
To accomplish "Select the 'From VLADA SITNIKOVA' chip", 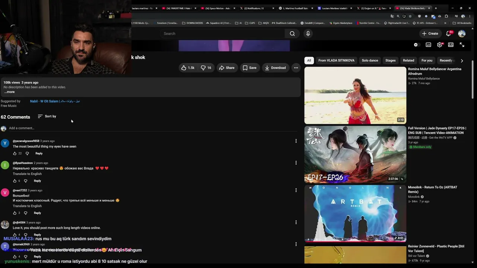I will (337, 60).
